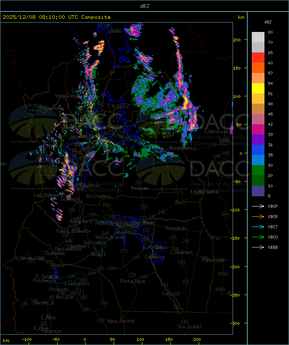Click the 'VBCR' legend label

tap(273, 216)
